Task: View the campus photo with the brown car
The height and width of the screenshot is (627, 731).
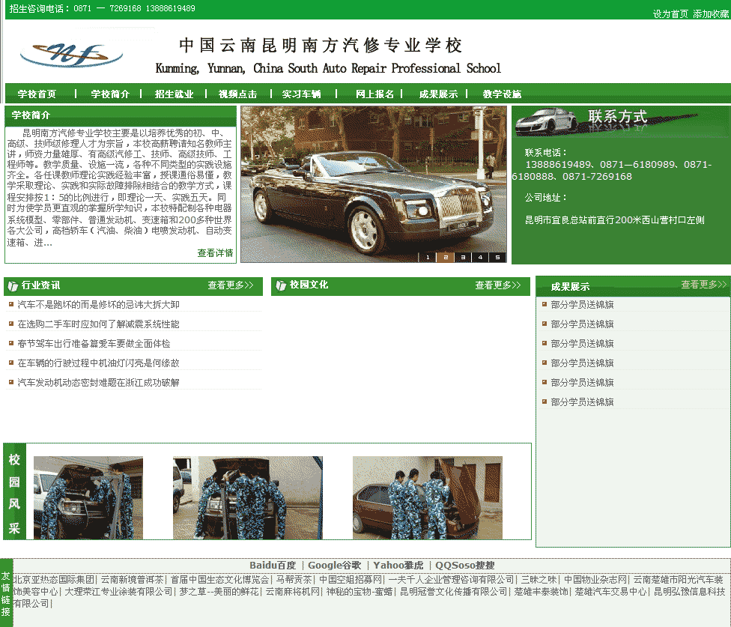Action: click(427, 497)
